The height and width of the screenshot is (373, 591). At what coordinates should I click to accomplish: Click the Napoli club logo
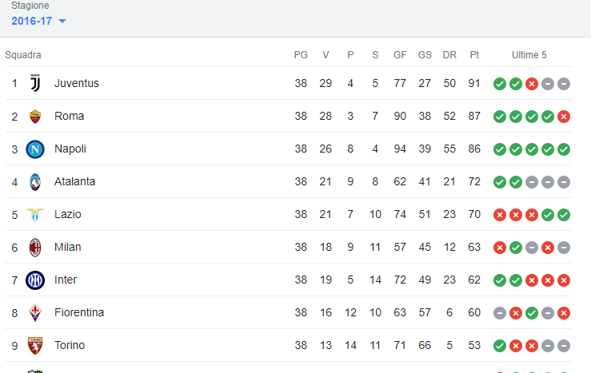(35, 149)
